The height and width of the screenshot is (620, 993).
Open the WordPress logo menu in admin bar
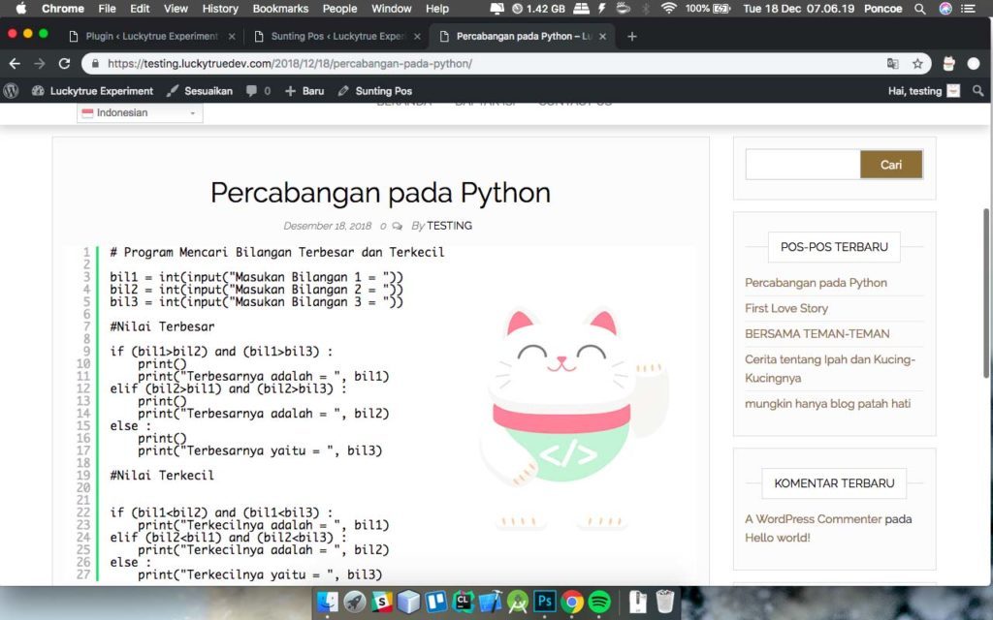[x=11, y=91]
